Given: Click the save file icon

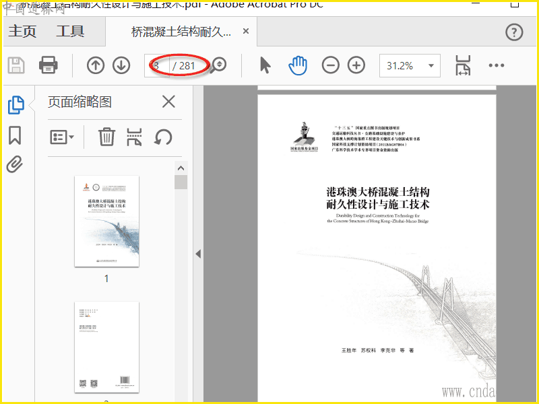Looking at the screenshot, I should click(16, 65).
